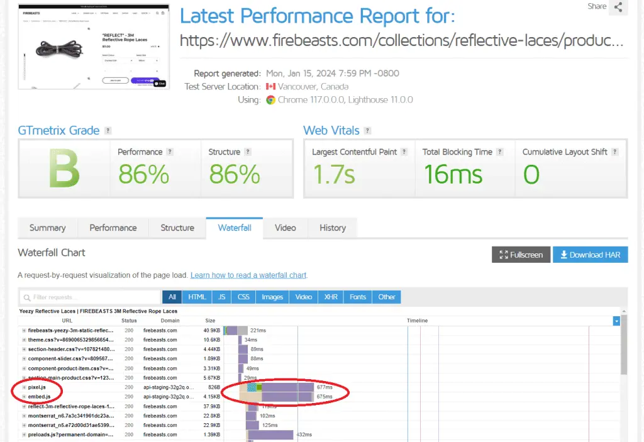Image resolution: width=644 pixels, height=442 pixels.
Task: Click the Size column header
Action: 210,321
